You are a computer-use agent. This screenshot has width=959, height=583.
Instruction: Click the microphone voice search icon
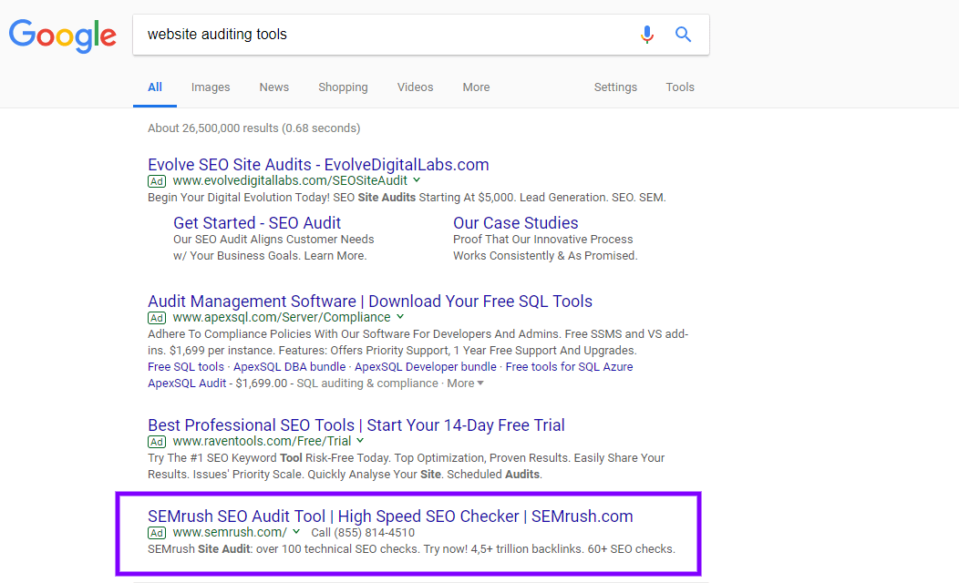click(x=647, y=34)
